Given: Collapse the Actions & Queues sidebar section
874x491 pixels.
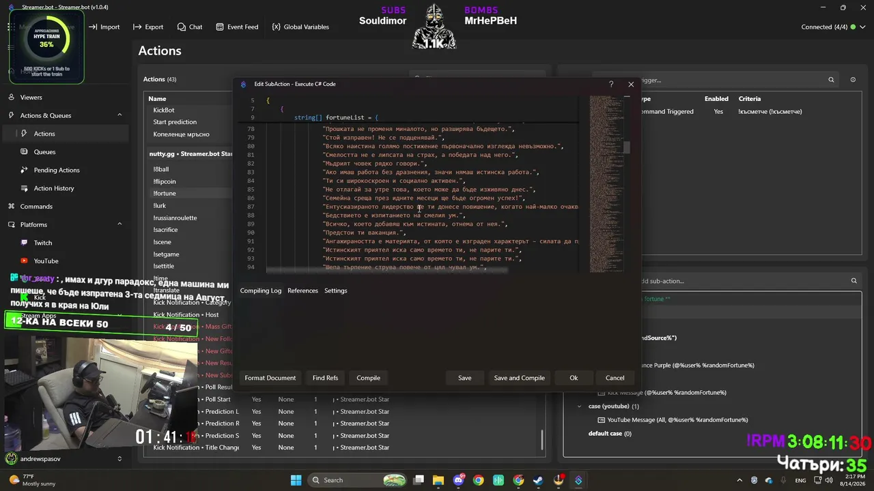Looking at the screenshot, I should [119, 115].
